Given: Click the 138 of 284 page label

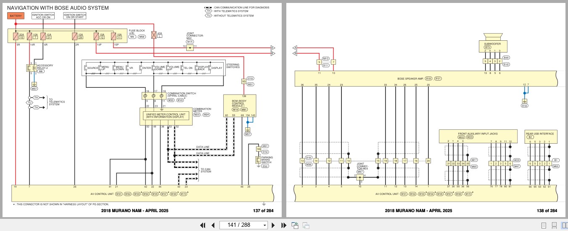Looking at the screenshot, I should click(x=547, y=210).
